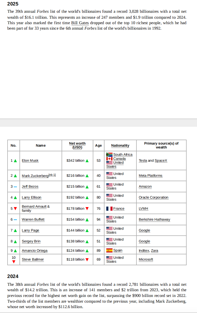Click the blue steady dash beside rank 6
The height and width of the screenshot is (313, 197).
point(15,220)
